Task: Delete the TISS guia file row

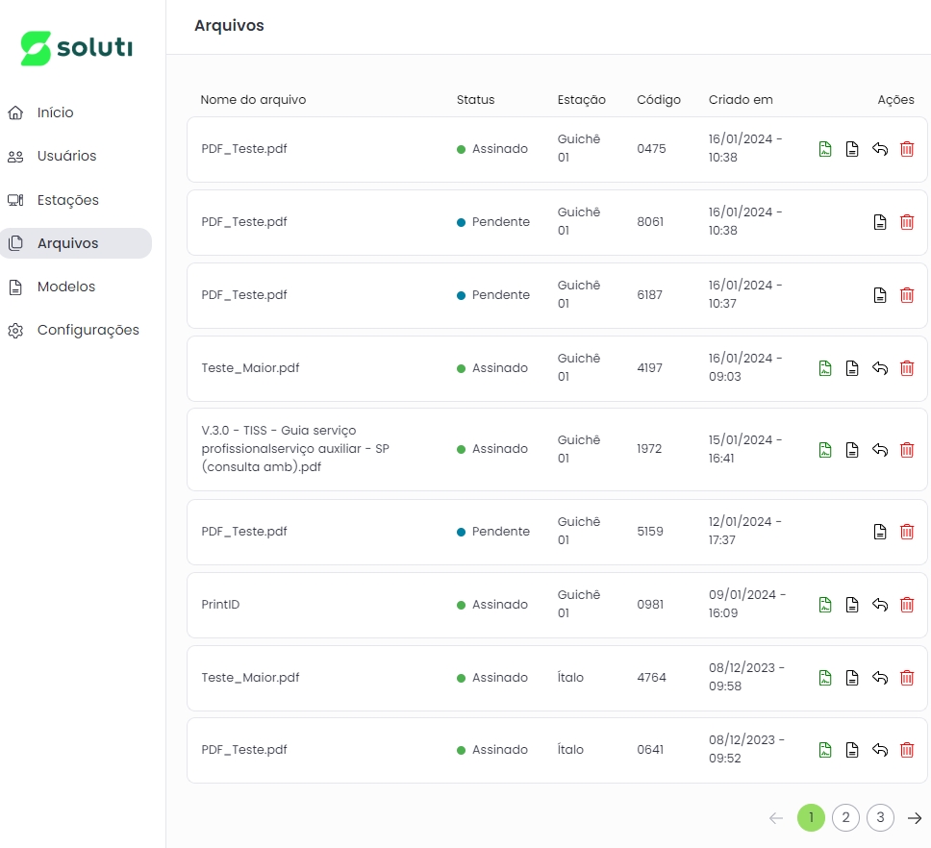Action: [x=906, y=449]
